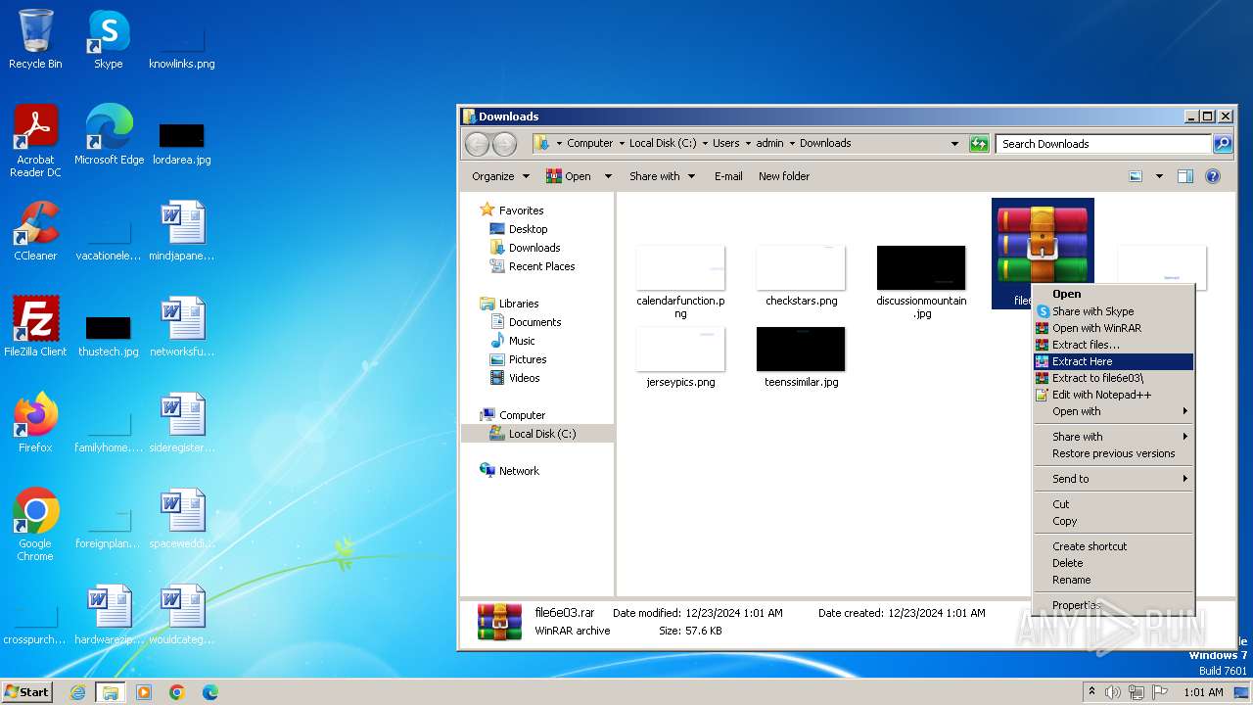The width and height of the screenshot is (1253, 705).
Task: Select Network in navigation pane
Action: tap(519, 471)
